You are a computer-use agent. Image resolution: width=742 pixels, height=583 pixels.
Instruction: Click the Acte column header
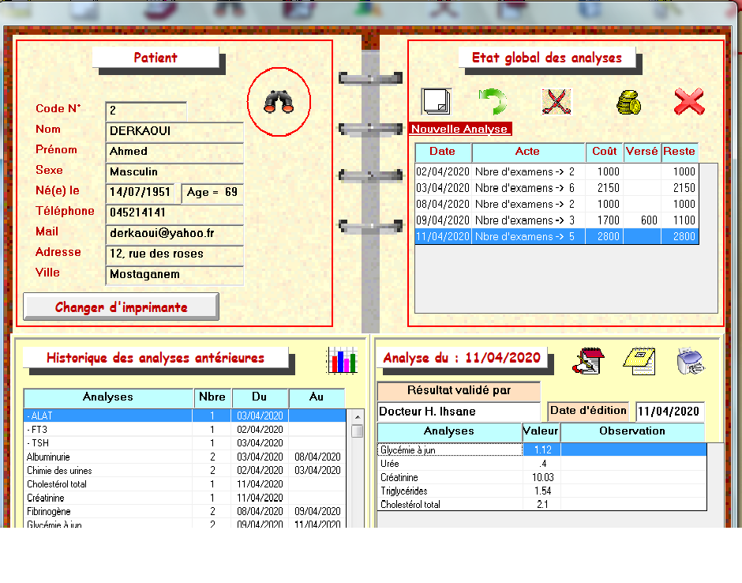[528, 152]
